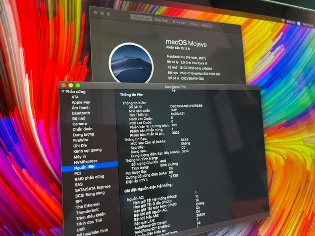Select Trình đọc Thẻ in sidebar
This screenshot has width=315, height=236.
tap(89, 222)
